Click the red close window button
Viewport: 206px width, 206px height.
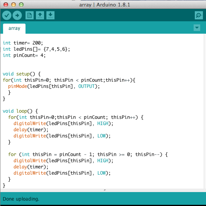[x=6, y=5]
